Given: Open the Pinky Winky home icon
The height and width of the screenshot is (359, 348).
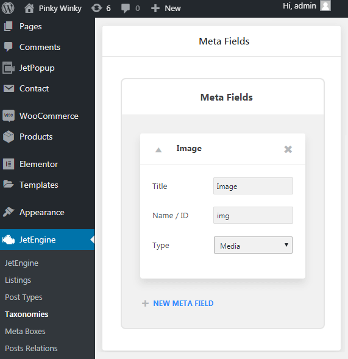Looking at the screenshot, I should click(x=29, y=9).
